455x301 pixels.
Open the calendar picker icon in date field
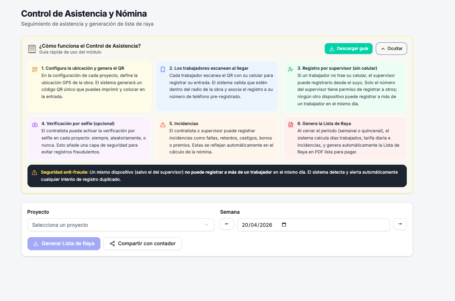click(x=284, y=225)
